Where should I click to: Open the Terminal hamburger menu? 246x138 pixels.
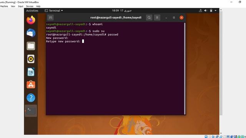pos(157,18)
